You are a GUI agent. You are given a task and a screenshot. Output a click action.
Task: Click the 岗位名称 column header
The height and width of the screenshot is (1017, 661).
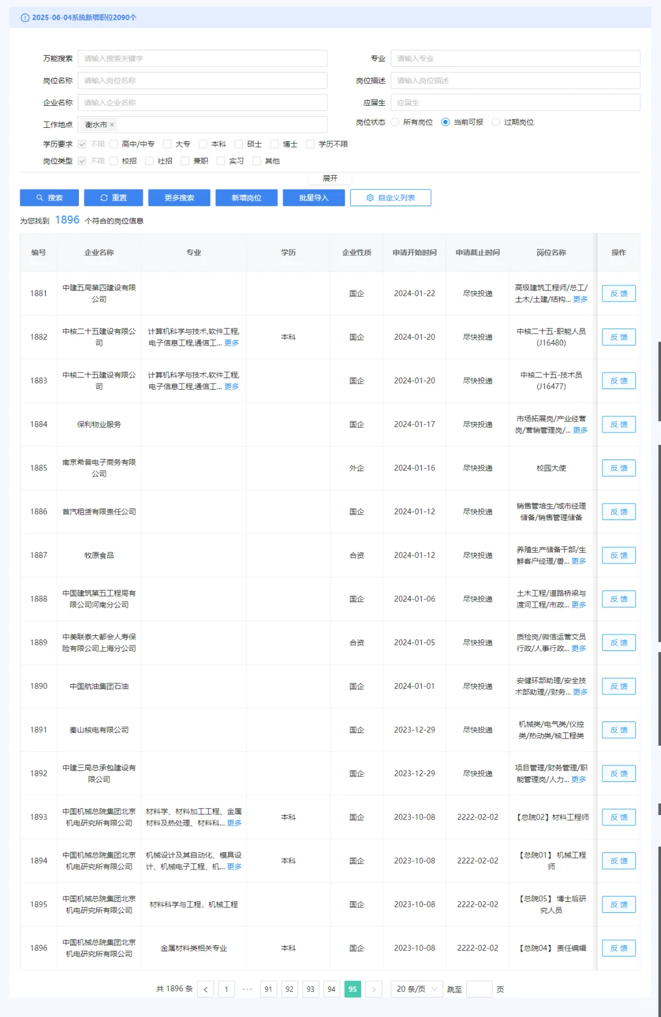[551, 253]
